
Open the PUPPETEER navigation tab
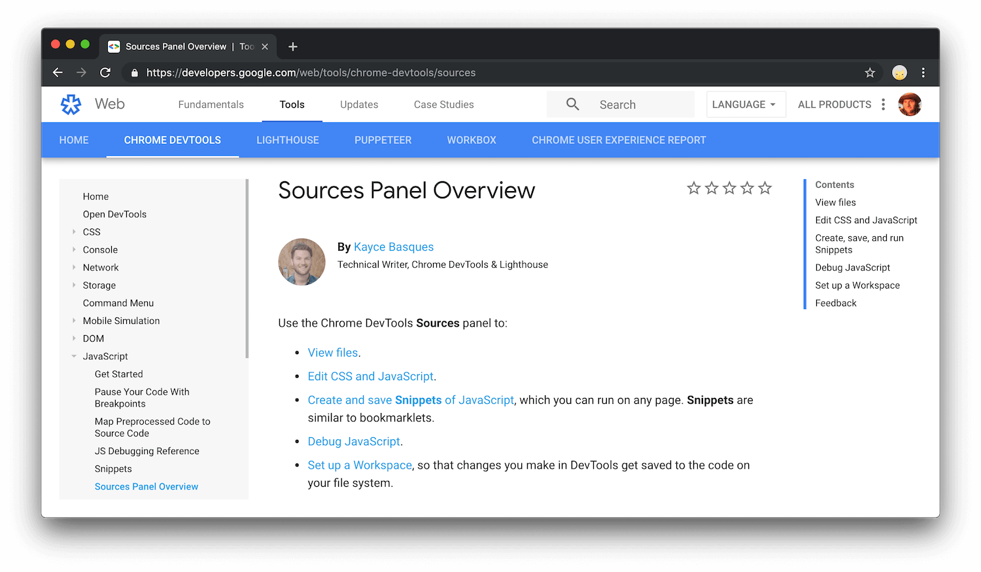[383, 140]
